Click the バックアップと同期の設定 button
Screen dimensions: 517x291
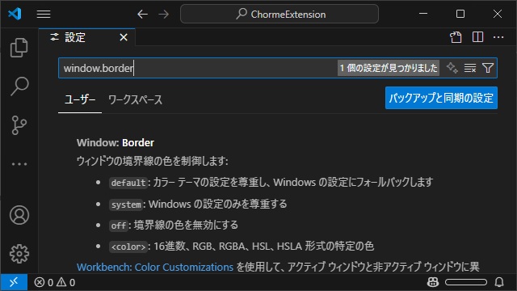[441, 98]
